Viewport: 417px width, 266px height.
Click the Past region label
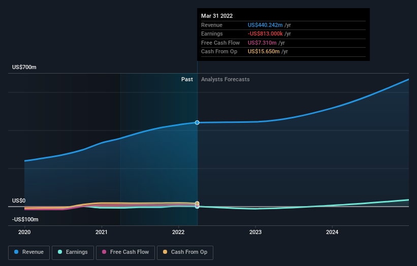[x=187, y=80]
